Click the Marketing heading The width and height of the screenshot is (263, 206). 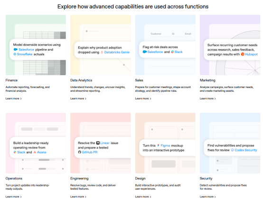[207, 80]
